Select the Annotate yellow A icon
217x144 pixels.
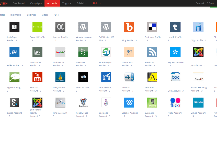(152, 77)
